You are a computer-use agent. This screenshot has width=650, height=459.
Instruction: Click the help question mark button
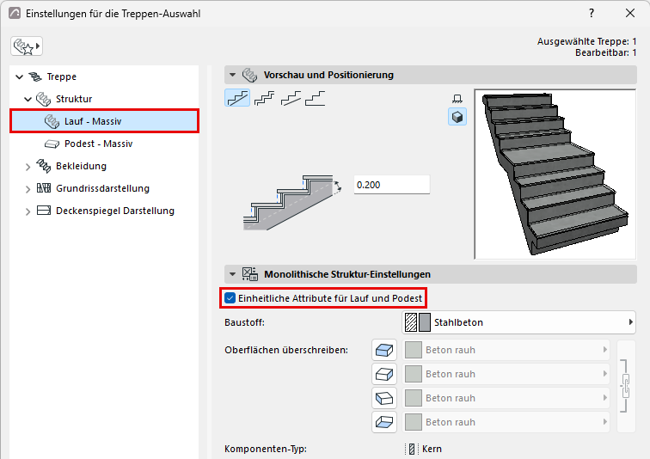(592, 13)
